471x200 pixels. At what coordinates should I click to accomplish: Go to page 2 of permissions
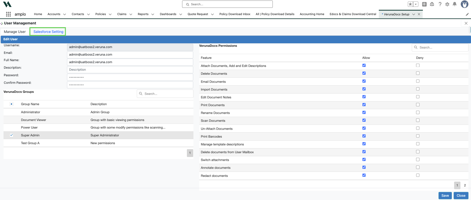pos(465,185)
